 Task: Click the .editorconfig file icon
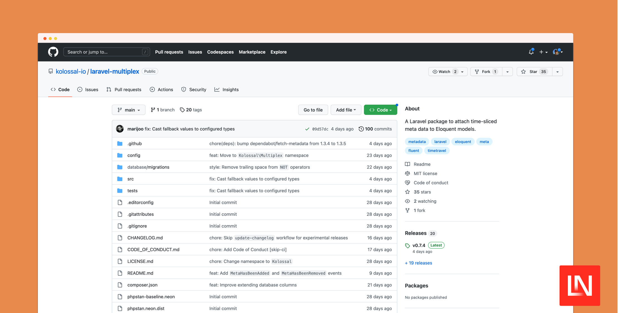(120, 203)
